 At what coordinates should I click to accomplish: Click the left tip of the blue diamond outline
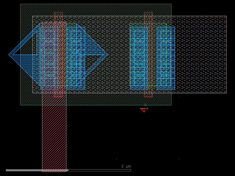[10, 54]
